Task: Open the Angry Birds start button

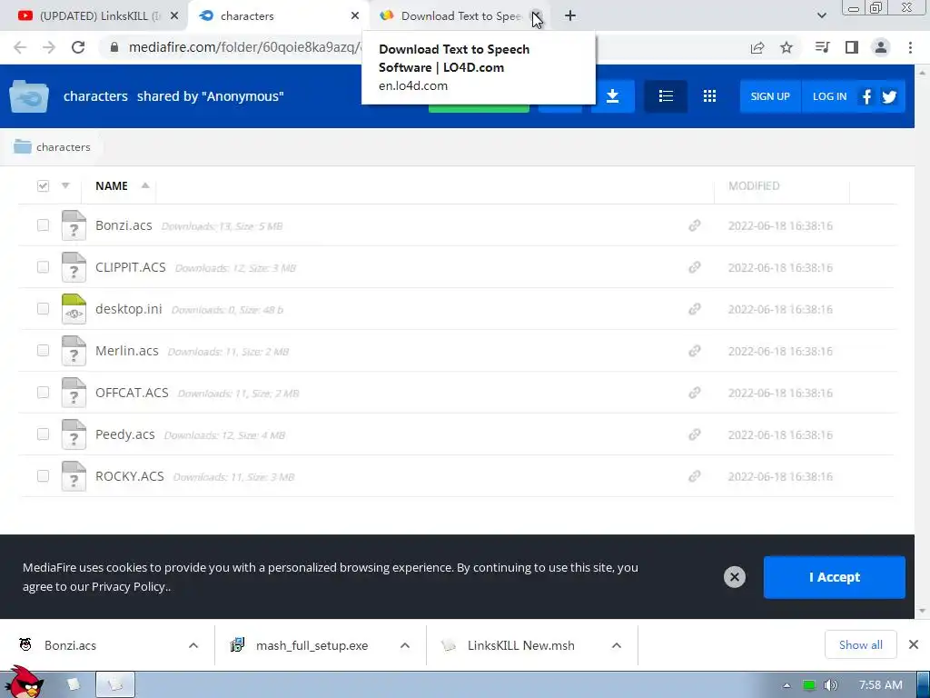Action: pyautogui.click(x=23, y=683)
